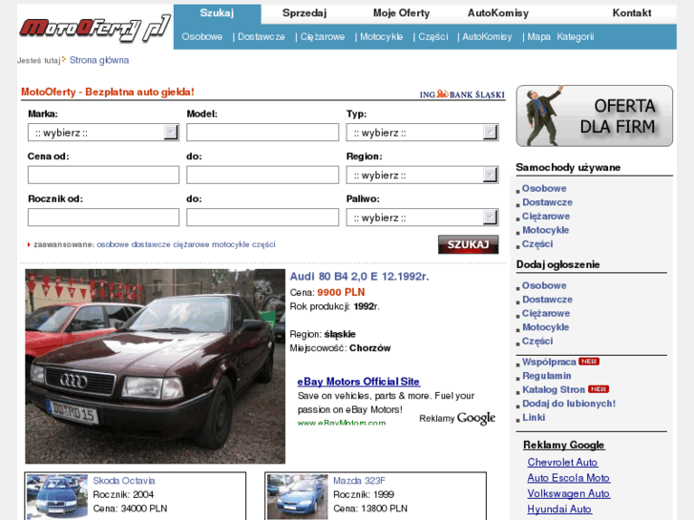Click the Oferta dla firm banner

595,116
